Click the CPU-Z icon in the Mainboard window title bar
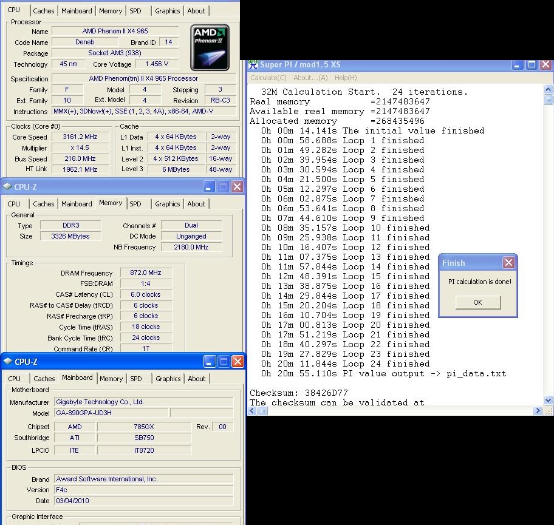The image size is (554, 525). [x=7, y=362]
